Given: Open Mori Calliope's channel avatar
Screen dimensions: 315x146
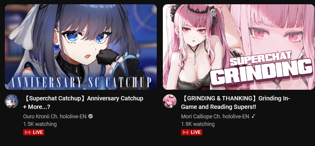Looking at the screenshot, I should [169, 101].
